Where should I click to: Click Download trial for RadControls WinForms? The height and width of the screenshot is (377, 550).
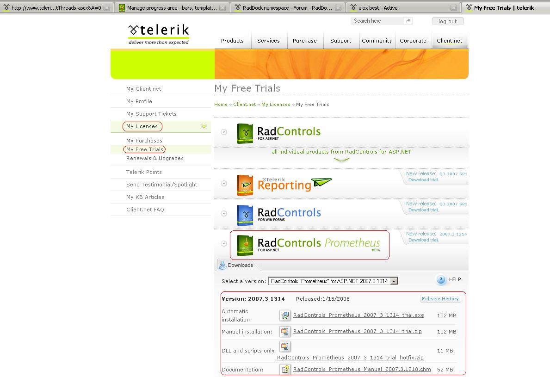[423, 210]
